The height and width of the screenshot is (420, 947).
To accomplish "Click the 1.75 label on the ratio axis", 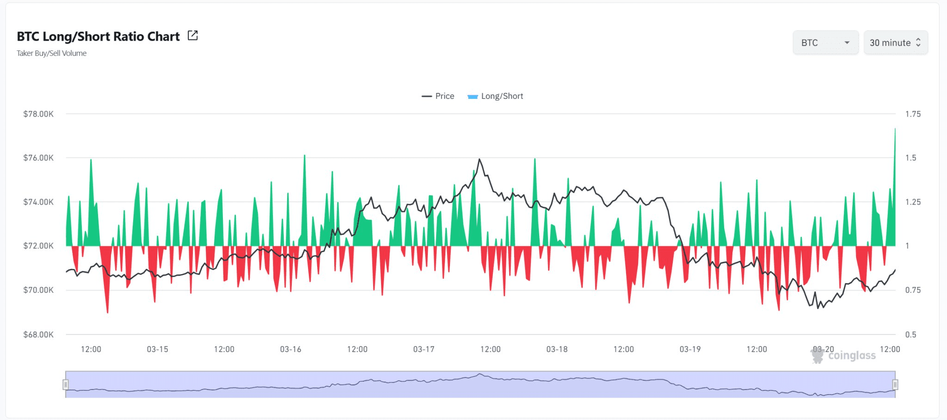I will pos(913,114).
